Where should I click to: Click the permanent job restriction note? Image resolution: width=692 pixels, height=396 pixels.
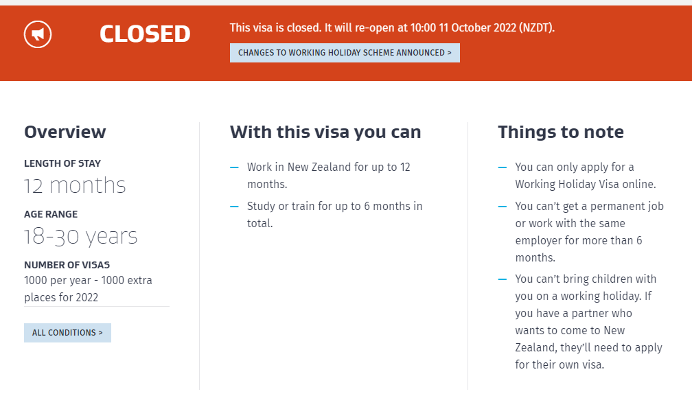[x=589, y=232]
